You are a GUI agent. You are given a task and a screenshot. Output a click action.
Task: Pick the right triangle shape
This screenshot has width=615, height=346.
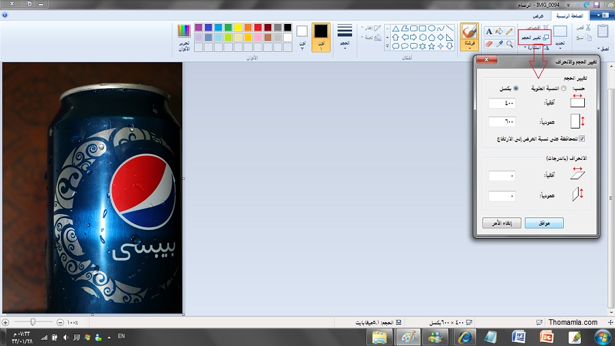[x=450, y=38]
